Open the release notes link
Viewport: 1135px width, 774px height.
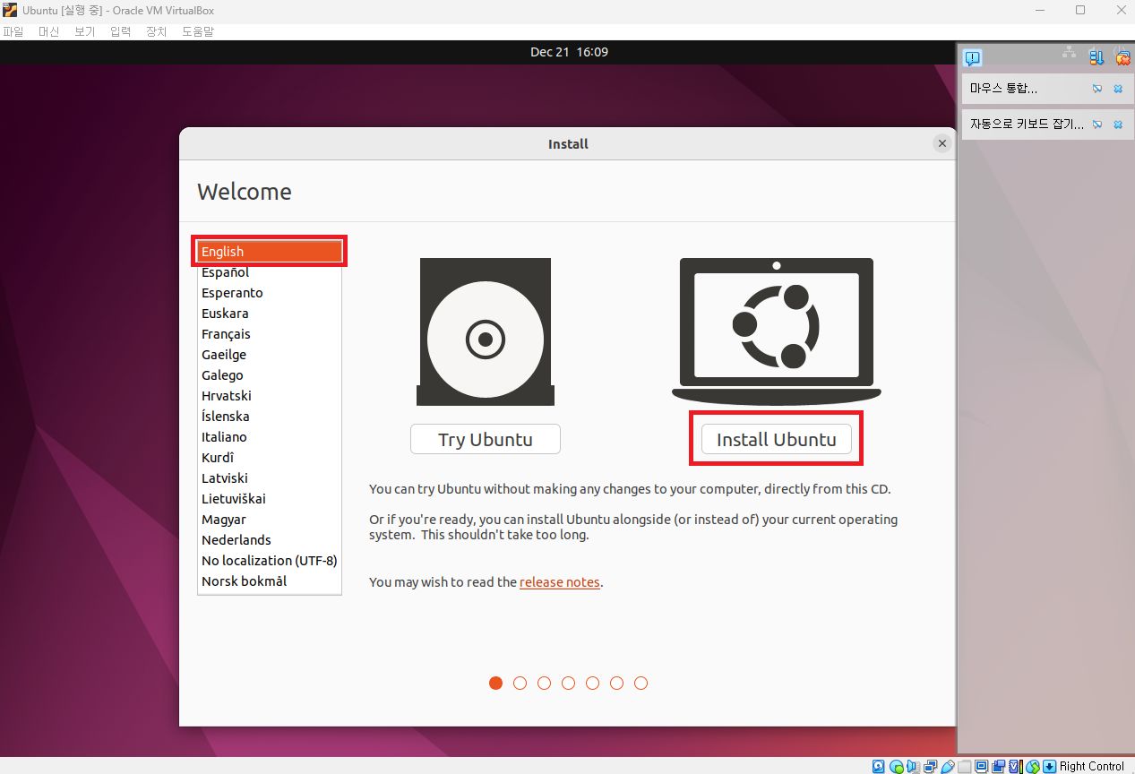pos(560,582)
